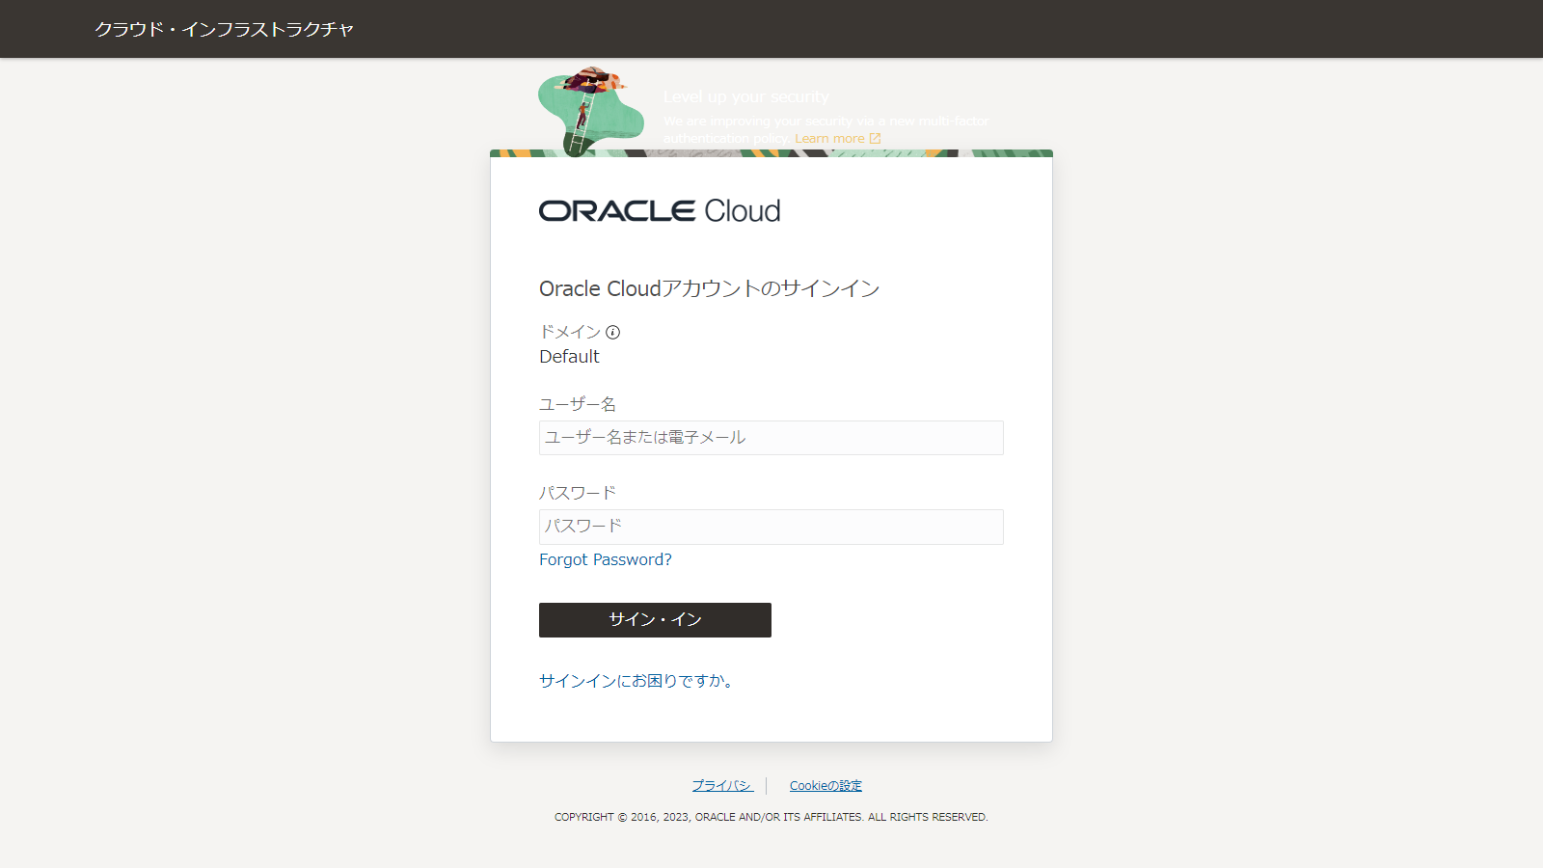Open the Learn more external link
The image size is (1543, 868).
coord(837,139)
